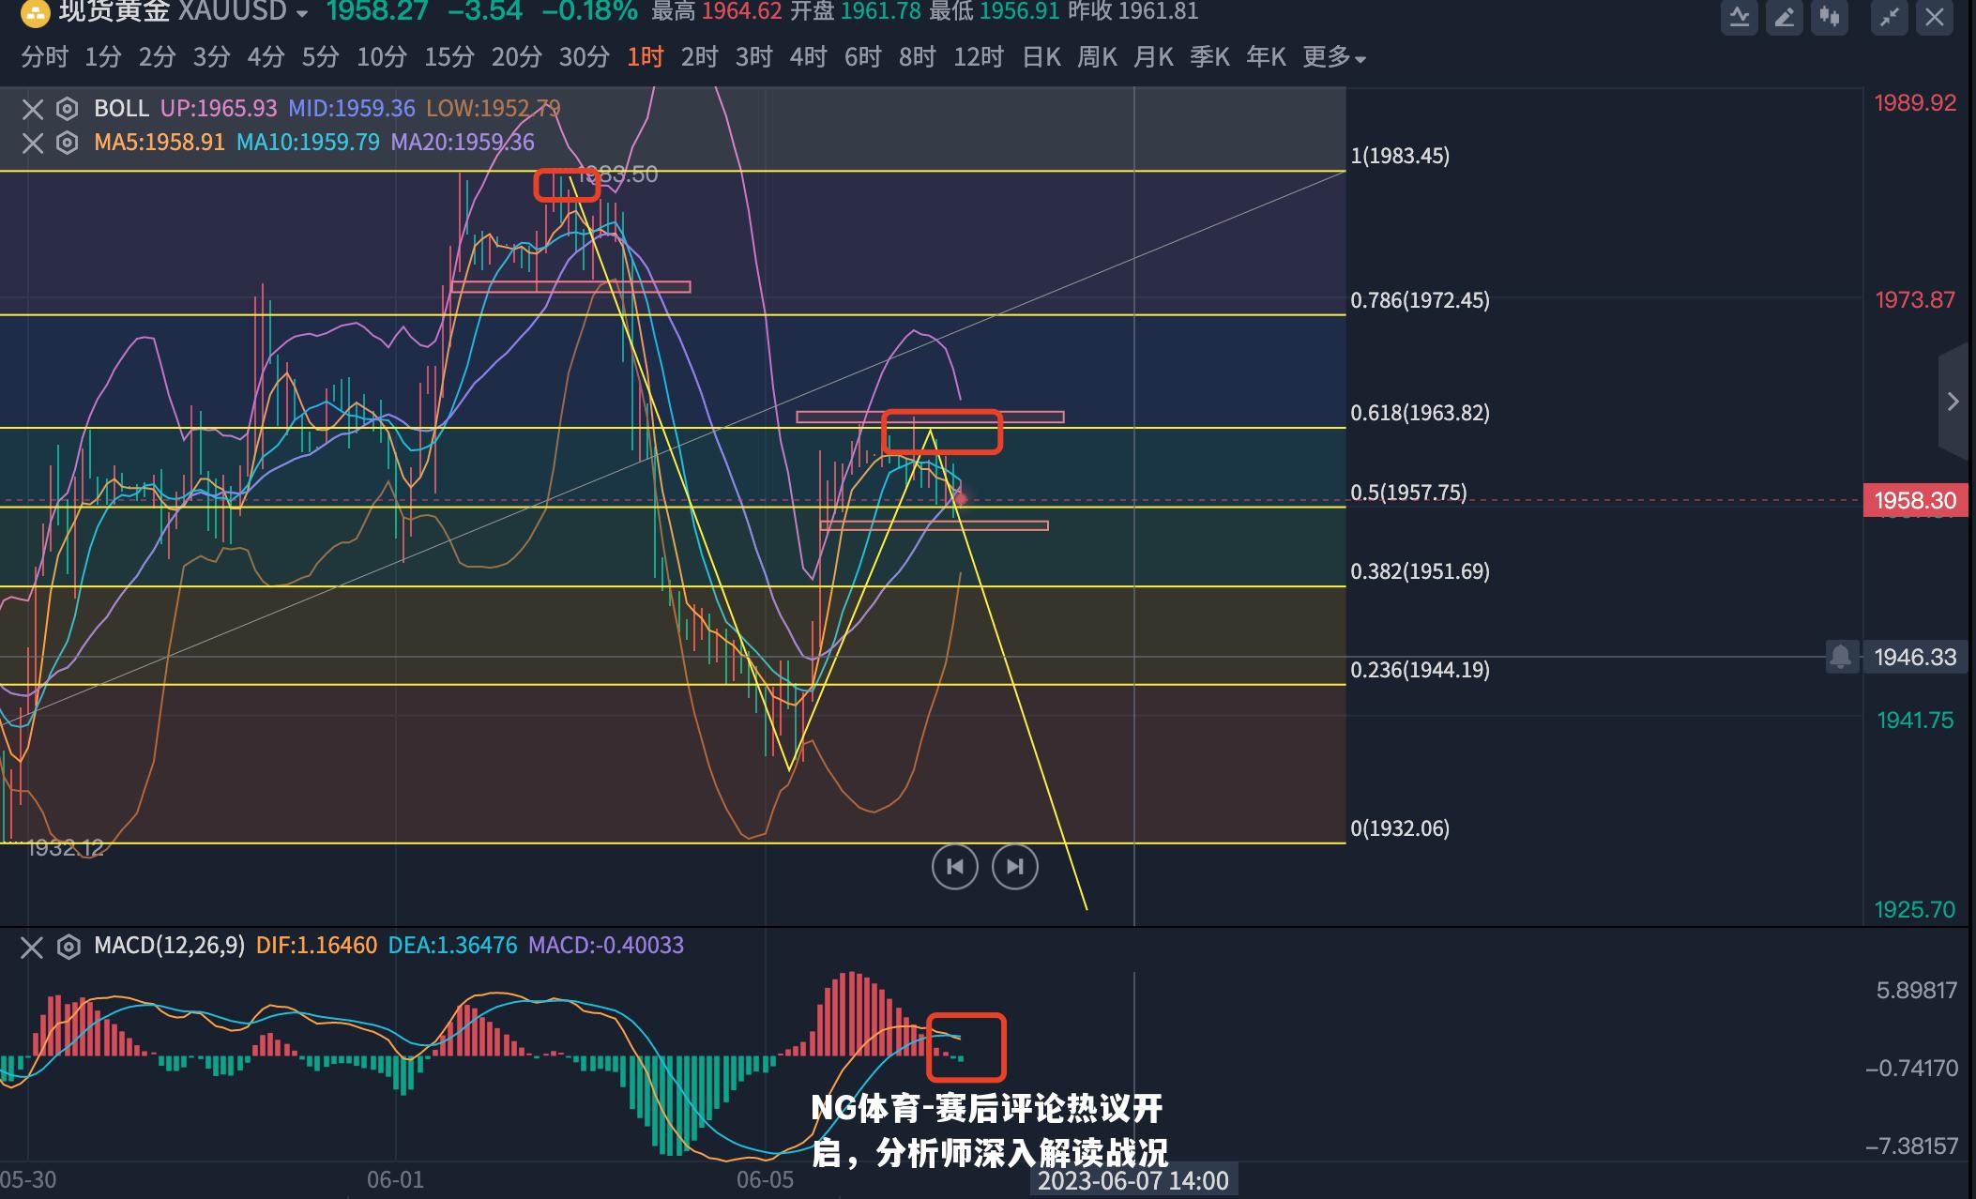Select the 30分 timeframe

click(x=585, y=57)
